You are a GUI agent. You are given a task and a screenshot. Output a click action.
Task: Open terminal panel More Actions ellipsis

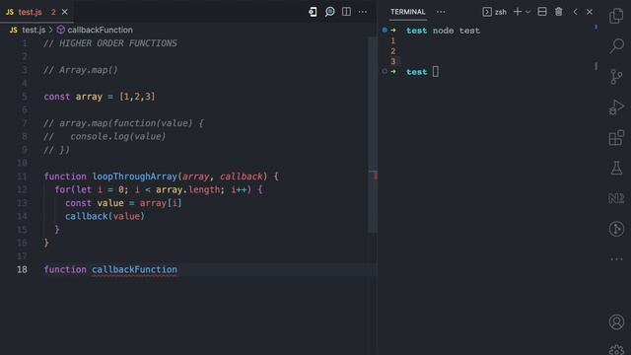[x=441, y=12]
